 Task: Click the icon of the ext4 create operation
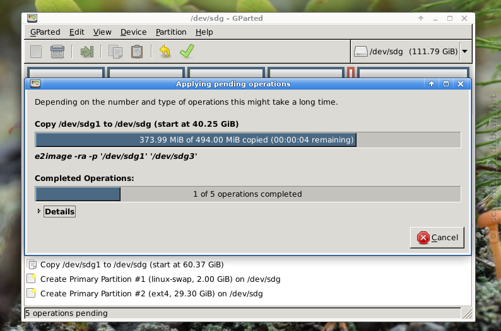click(x=32, y=293)
